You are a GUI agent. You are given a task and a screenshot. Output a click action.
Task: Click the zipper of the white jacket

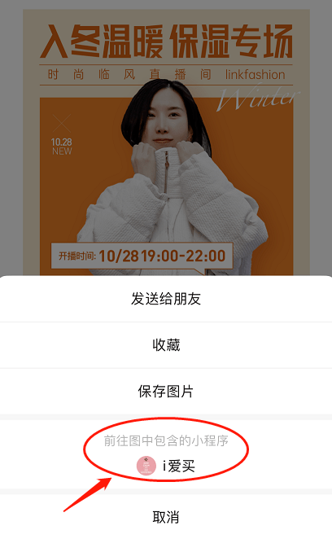166,173
